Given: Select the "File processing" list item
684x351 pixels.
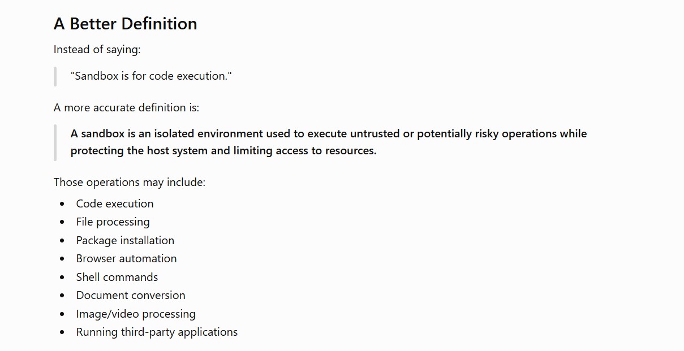Looking at the screenshot, I should 113,222.
